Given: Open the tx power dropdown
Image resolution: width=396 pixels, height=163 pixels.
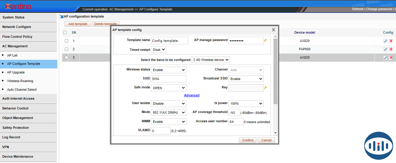Looking at the screenshot, I should (246, 104).
